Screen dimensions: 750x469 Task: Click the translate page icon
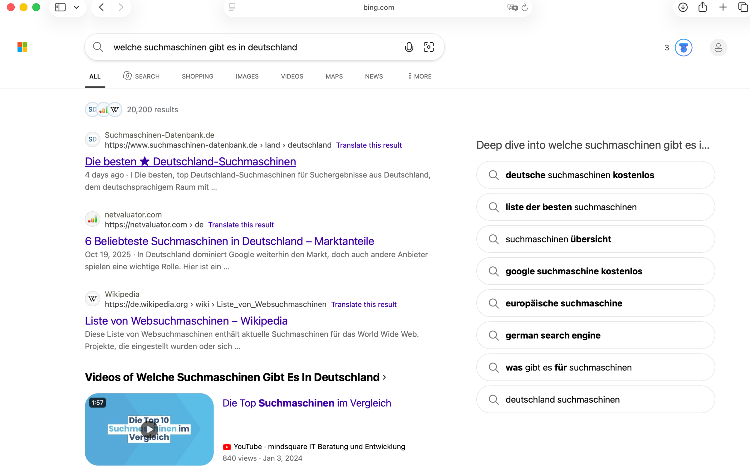coord(512,7)
